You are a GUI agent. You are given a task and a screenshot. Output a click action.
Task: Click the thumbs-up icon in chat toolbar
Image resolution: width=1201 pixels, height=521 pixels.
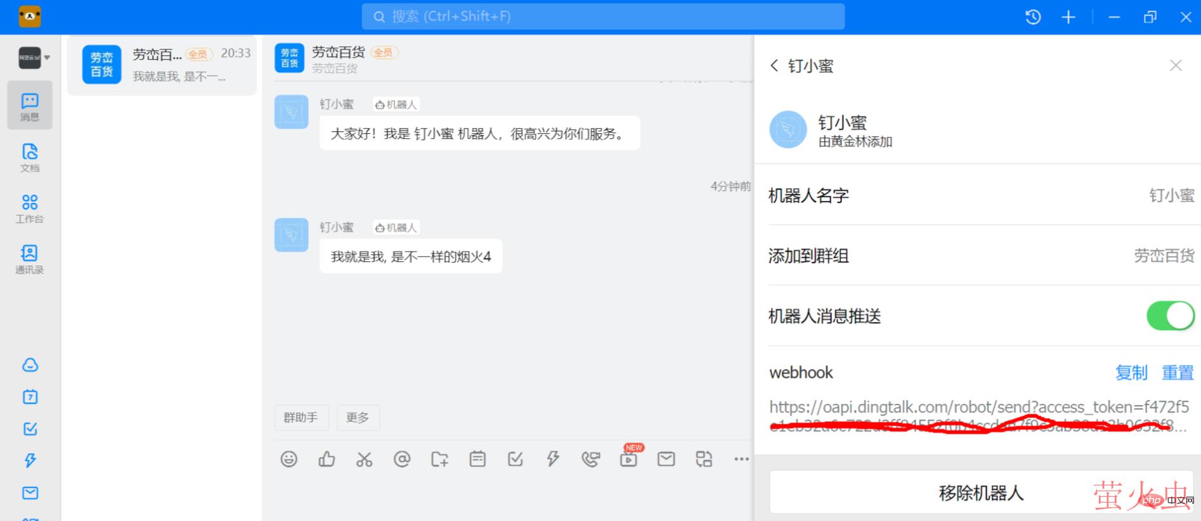point(327,459)
